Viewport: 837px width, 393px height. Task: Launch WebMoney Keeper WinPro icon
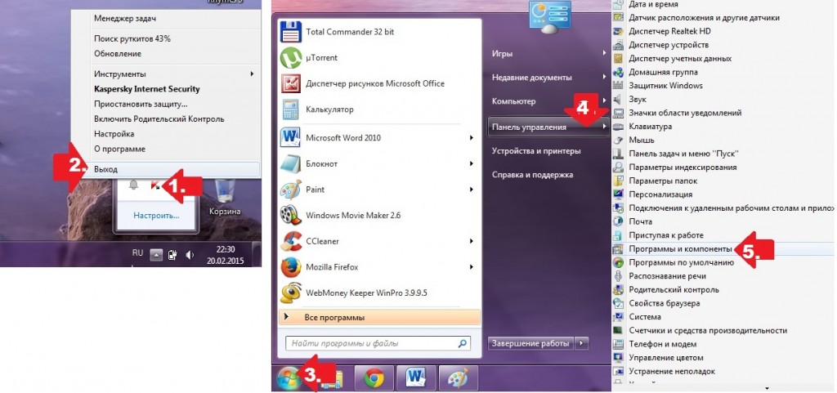(291, 293)
